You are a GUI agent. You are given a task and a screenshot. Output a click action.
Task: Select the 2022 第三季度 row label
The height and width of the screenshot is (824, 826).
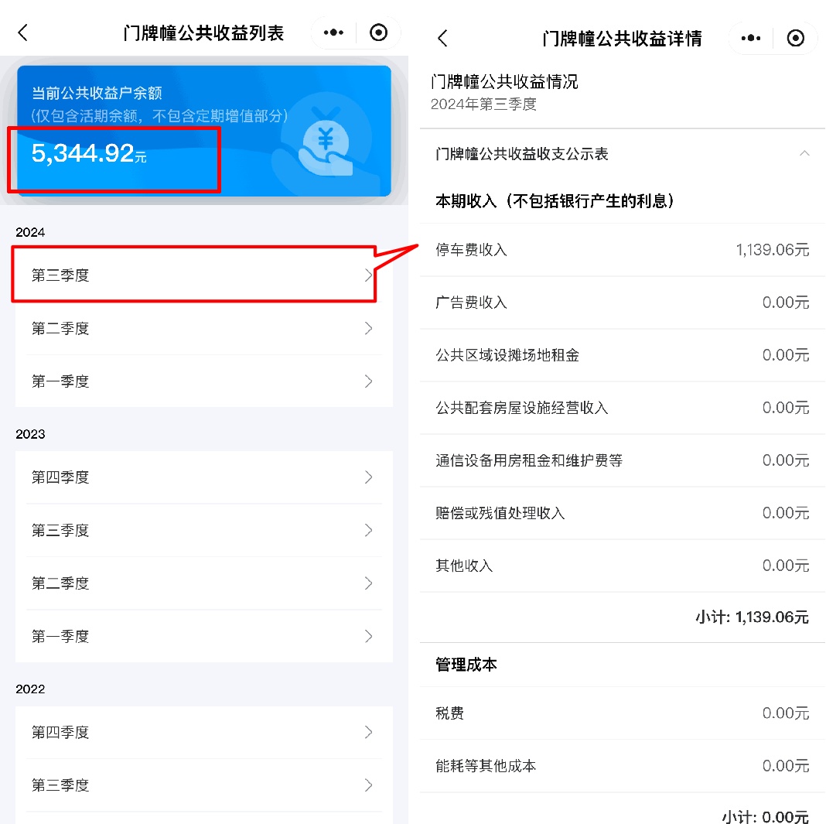click(60, 785)
